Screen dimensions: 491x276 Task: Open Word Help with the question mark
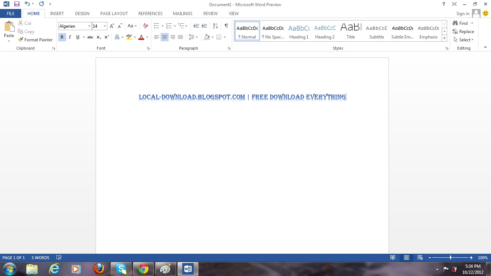click(x=444, y=4)
